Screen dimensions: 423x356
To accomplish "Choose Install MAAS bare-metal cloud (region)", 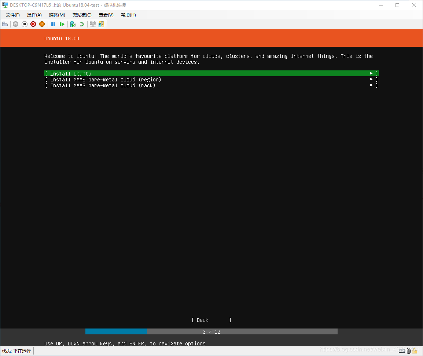I will click(x=211, y=79).
